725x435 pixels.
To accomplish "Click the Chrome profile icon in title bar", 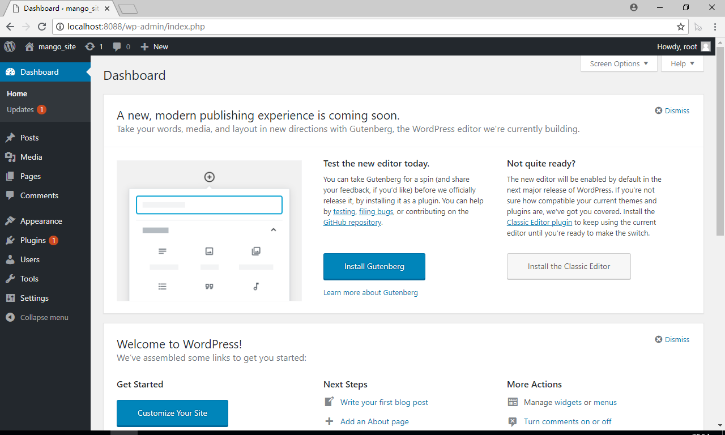I will [633, 7].
